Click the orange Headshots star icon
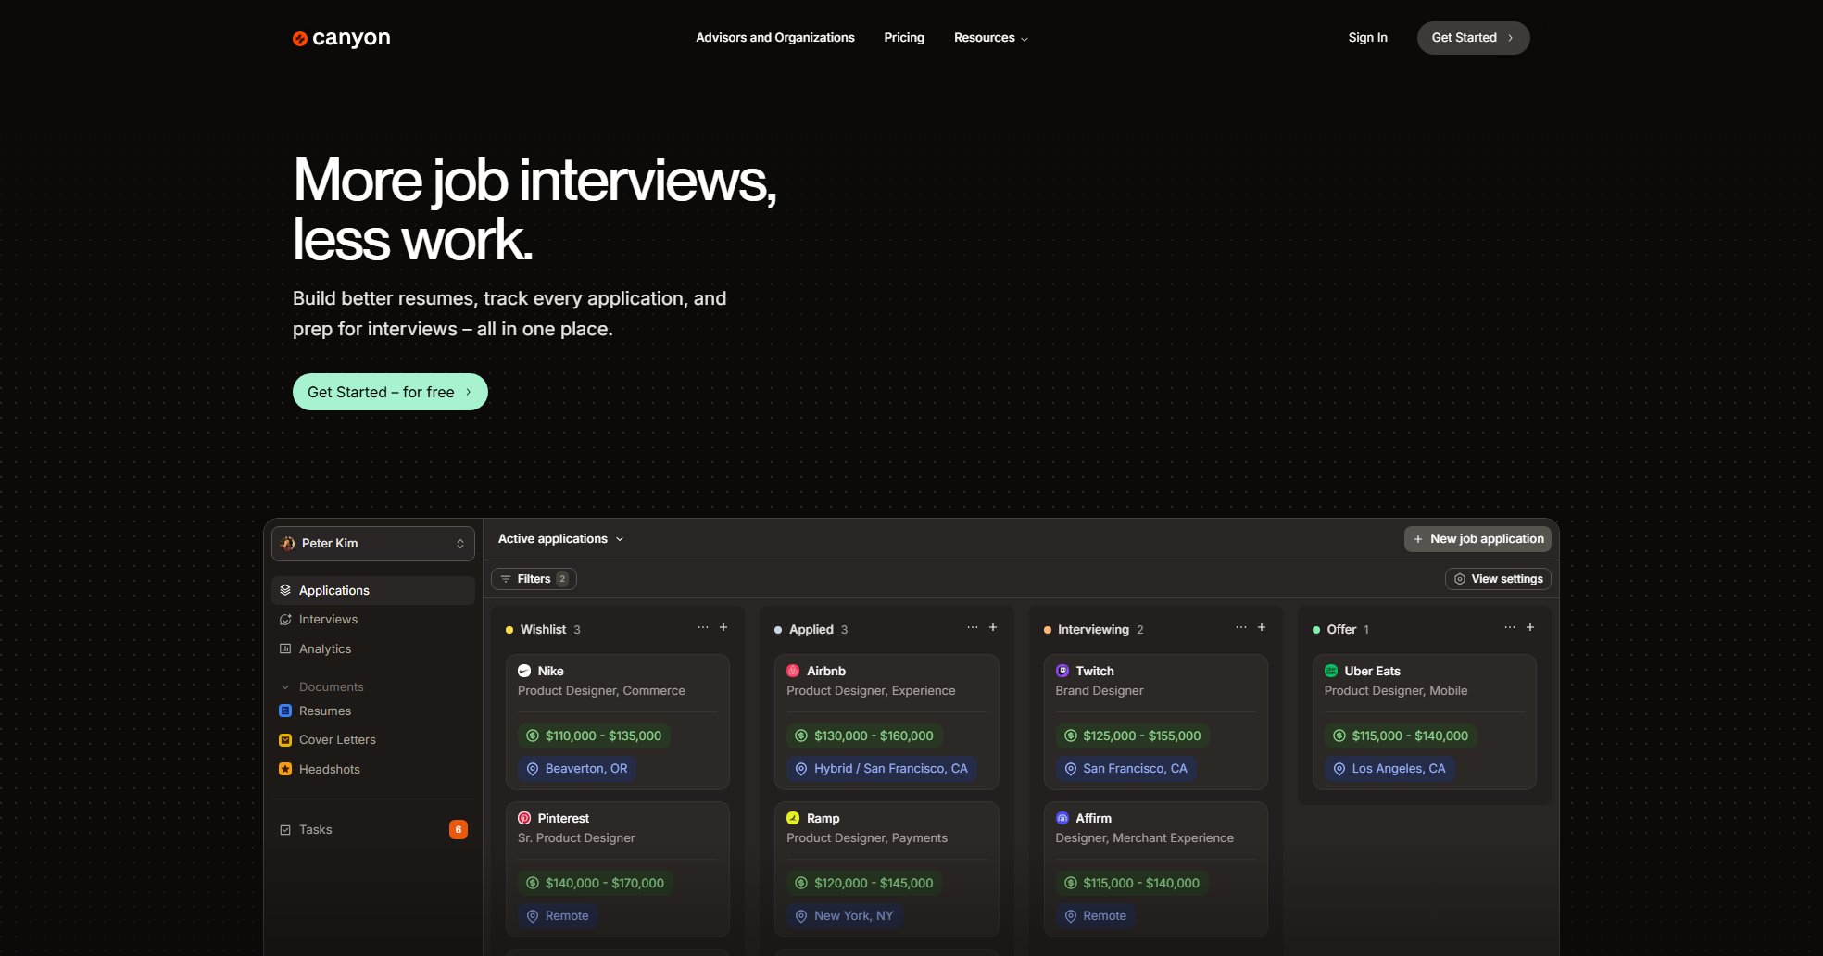Image resolution: width=1823 pixels, height=956 pixels. coord(285,769)
